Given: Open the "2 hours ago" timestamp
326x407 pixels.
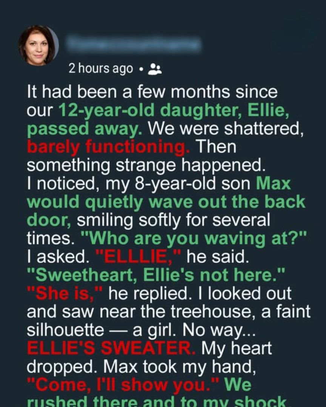Looking at the screenshot, I should click(x=101, y=69).
